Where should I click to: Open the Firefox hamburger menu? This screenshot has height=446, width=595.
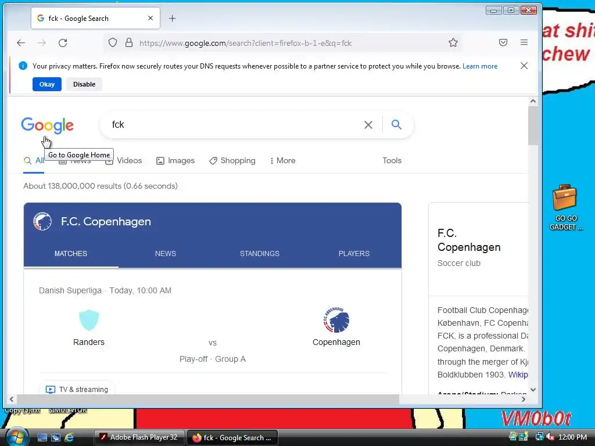tap(524, 42)
